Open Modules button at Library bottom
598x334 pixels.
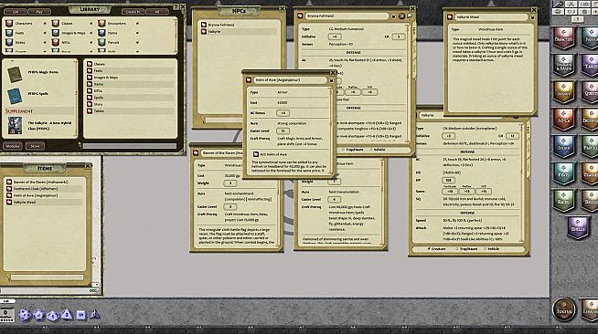pyautogui.click(x=13, y=146)
